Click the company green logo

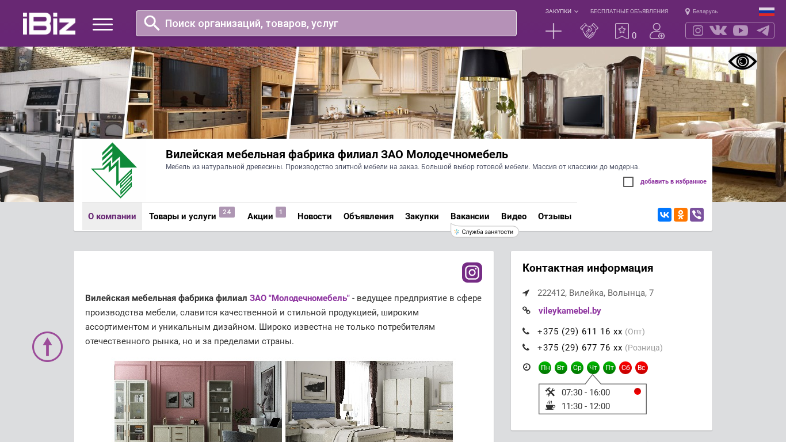pyautogui.click(x=114, y=170)
